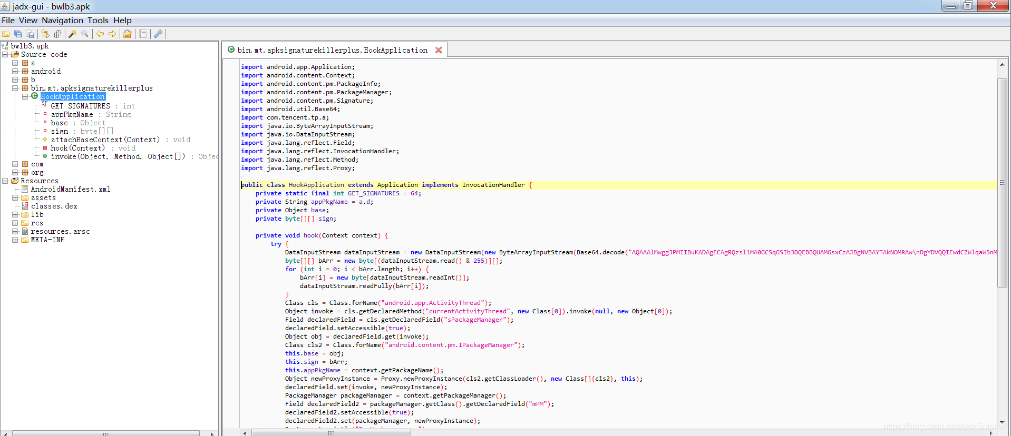
Task: Open the Tools menu
Action: coord(98,21)
